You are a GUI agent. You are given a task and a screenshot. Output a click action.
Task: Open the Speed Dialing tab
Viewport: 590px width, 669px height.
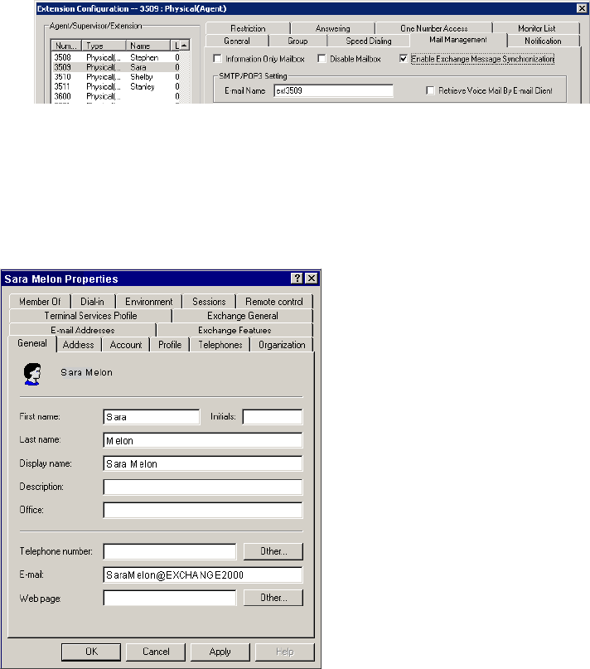pyautogui.click(x=369, y=41)
